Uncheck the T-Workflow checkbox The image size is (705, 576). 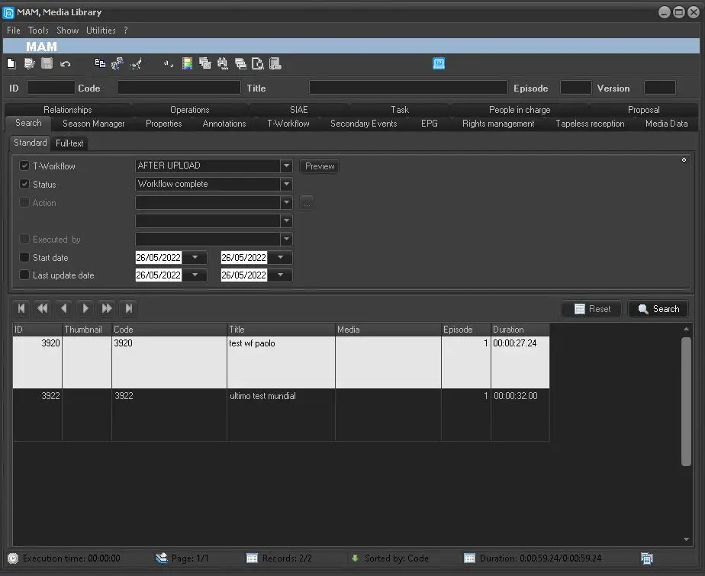[24, 166]
